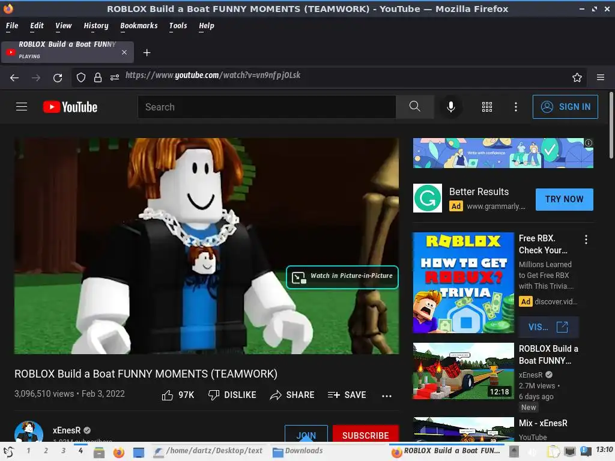Like the video with thumbs up
The height and width of the screenshot is (461, 615).
[178, 395]
